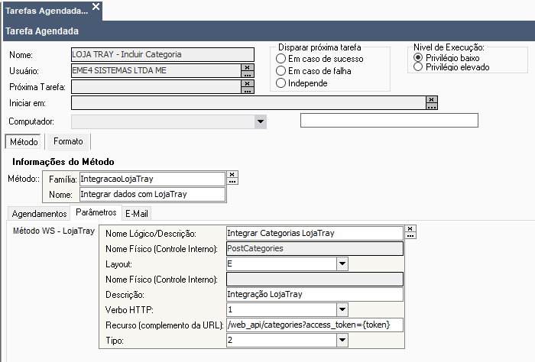535x362 pixels.
Task: Switch to the Método tab
Action: (24, 142)
